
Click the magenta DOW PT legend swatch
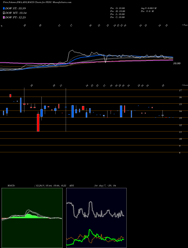tap(4, 17)
